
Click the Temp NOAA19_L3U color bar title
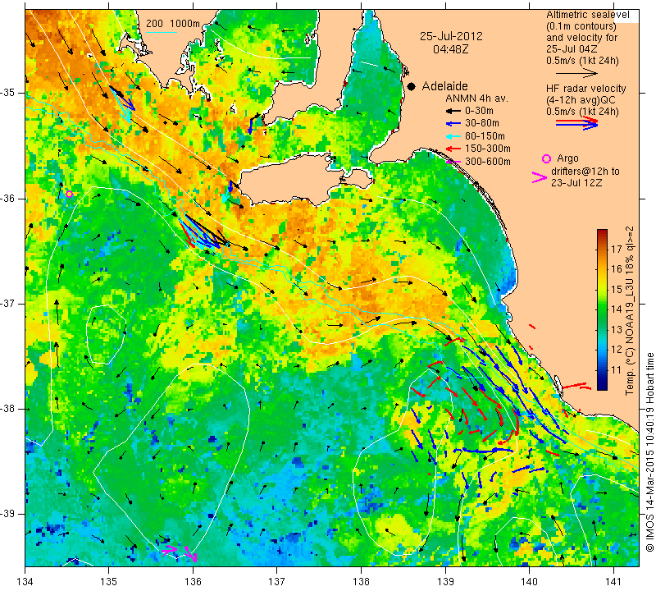click(x=630, y=310)
